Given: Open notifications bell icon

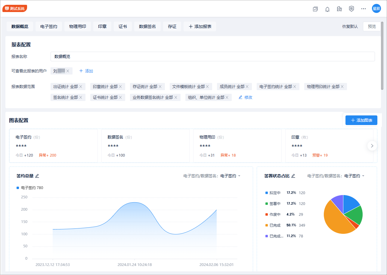Looking at the screenshot, I should tap(327, 9).
